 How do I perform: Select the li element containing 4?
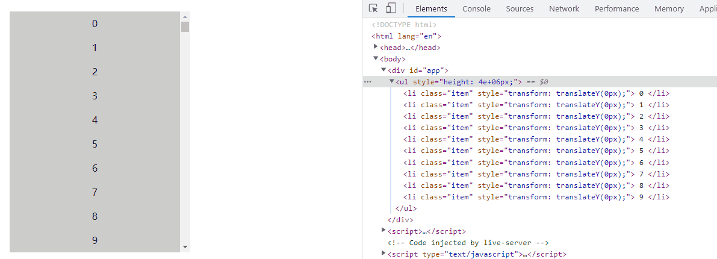[536, 139]
